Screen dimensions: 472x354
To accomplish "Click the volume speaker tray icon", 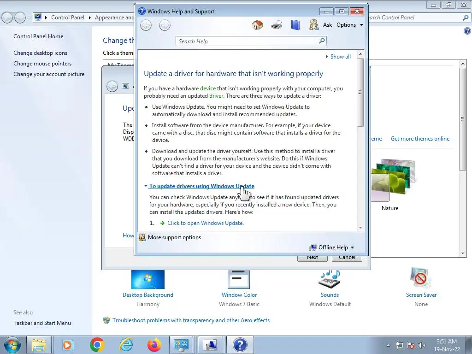I will coord(422,346).
